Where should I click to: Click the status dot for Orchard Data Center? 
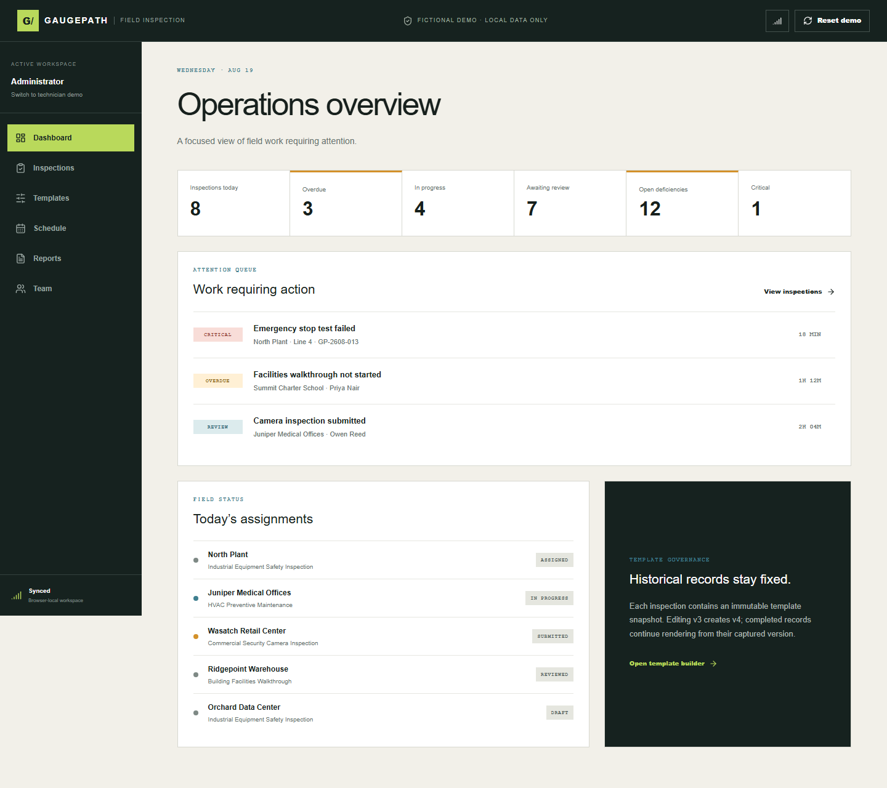pyautogui.click(x=196, y=713)
